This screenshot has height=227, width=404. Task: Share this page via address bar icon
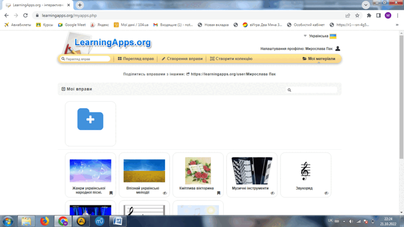(x=348, y=15)
